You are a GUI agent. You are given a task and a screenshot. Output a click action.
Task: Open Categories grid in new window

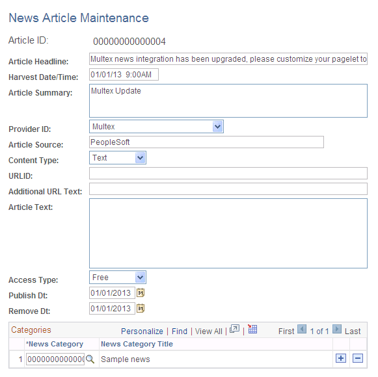(234, 329)
